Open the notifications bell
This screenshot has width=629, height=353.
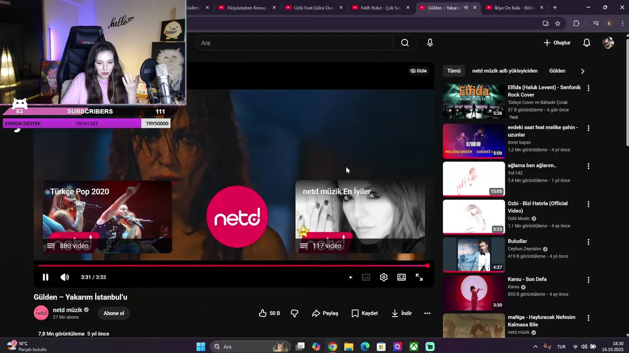(587, 43)
